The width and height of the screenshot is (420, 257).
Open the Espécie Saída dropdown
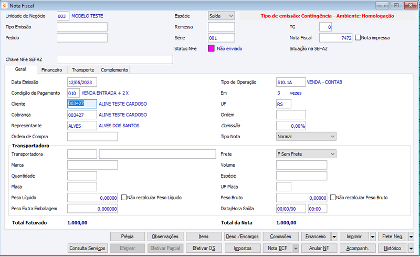pyautogui.click(x=221, y=16)
